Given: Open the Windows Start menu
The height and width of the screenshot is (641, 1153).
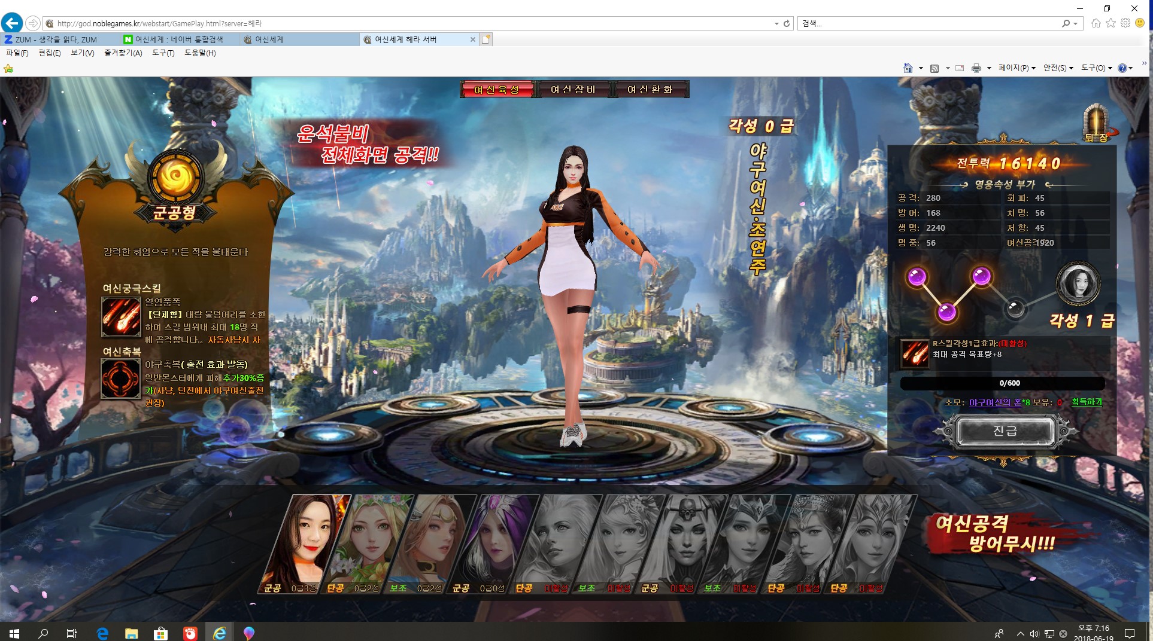Looking at the screenshot, I should click(14, 633).
